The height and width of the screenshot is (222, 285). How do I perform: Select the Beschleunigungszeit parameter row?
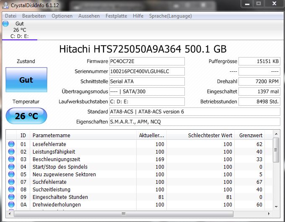pos(140,159)
